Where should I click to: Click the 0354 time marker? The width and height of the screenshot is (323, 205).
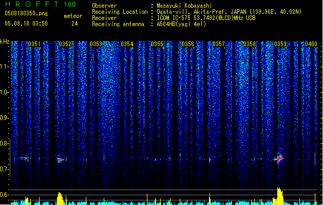(x=127, y=44)
